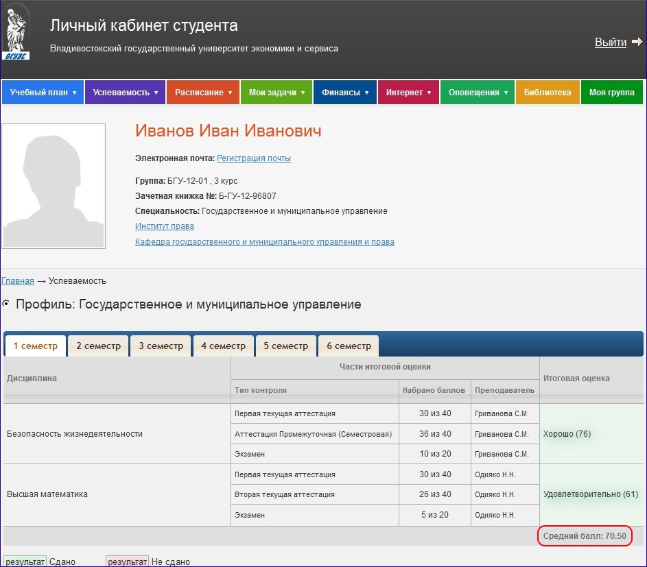Click the Регистрация почты link
This screenshot has width=647, height=567.
coord(254,158)
